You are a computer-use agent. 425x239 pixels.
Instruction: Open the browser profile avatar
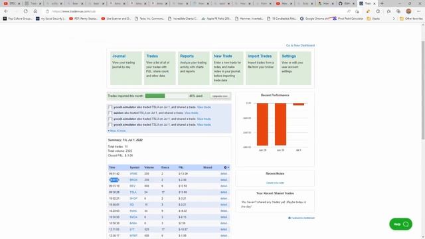click(x=408, y=11)
